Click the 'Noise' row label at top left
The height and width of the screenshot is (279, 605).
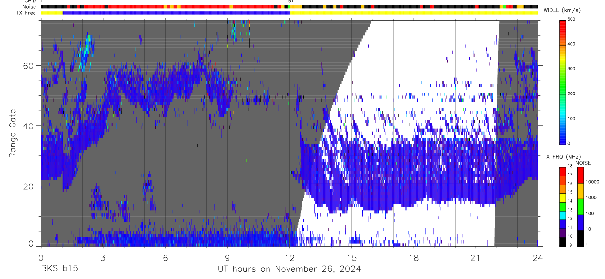point(30,7)
